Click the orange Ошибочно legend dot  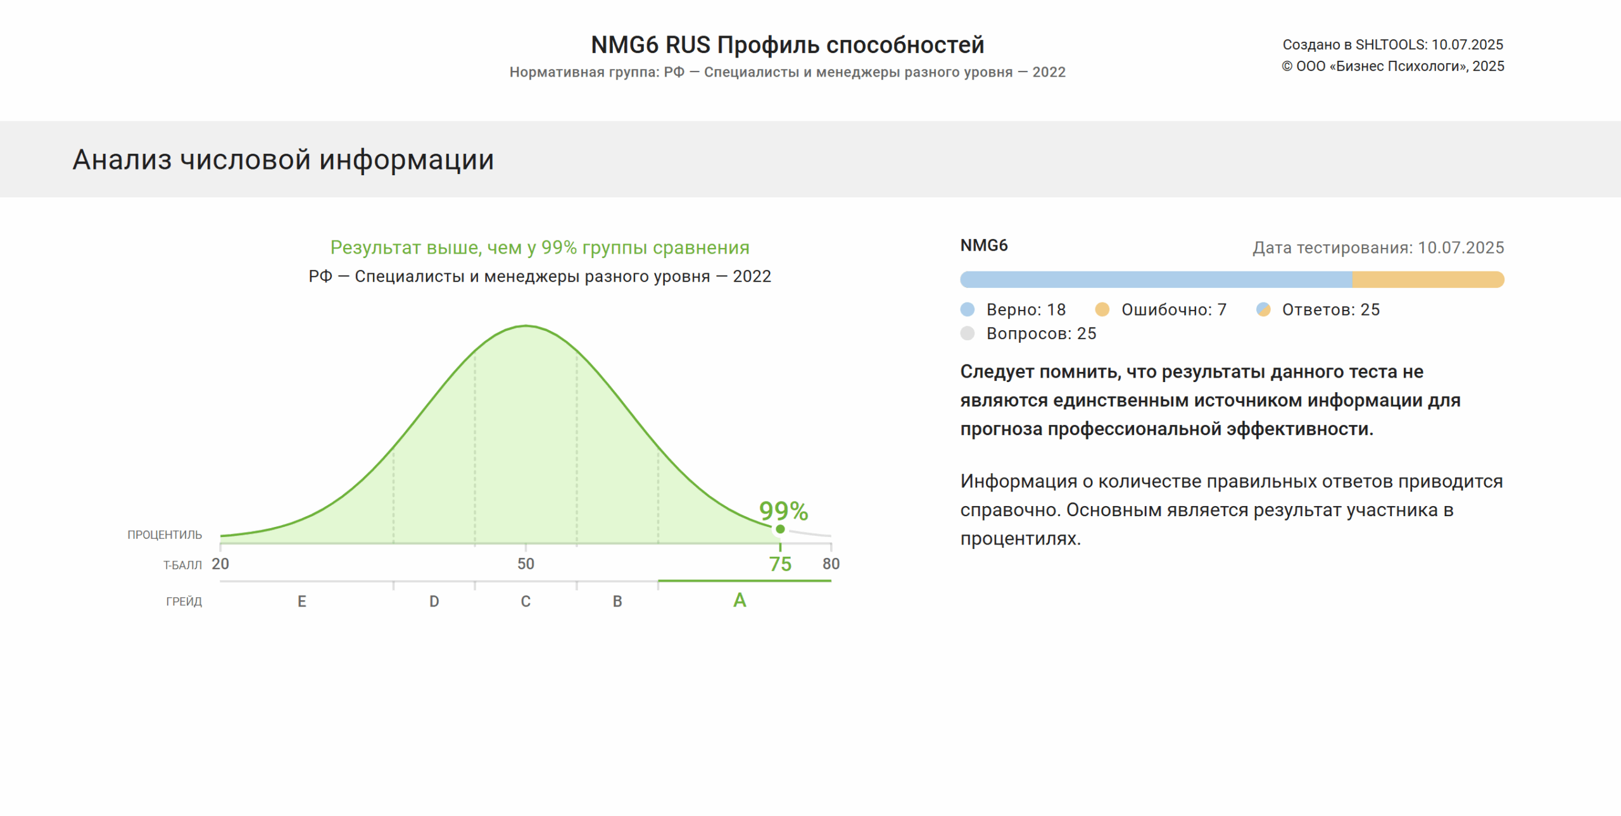pos(1102,309)
